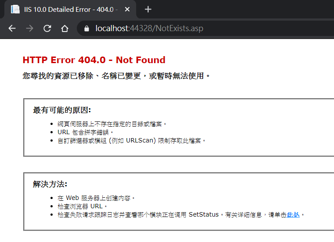Click the 網頁伺服器上不存在指定的目錄或檔案 bullet

pos(112,124)
